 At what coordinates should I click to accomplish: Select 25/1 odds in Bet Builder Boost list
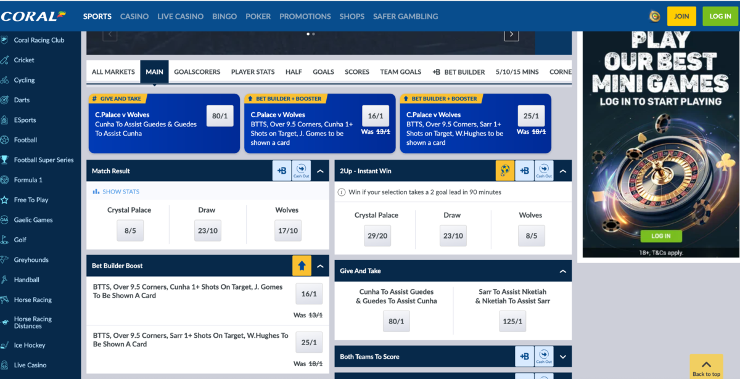pos(309,342)
